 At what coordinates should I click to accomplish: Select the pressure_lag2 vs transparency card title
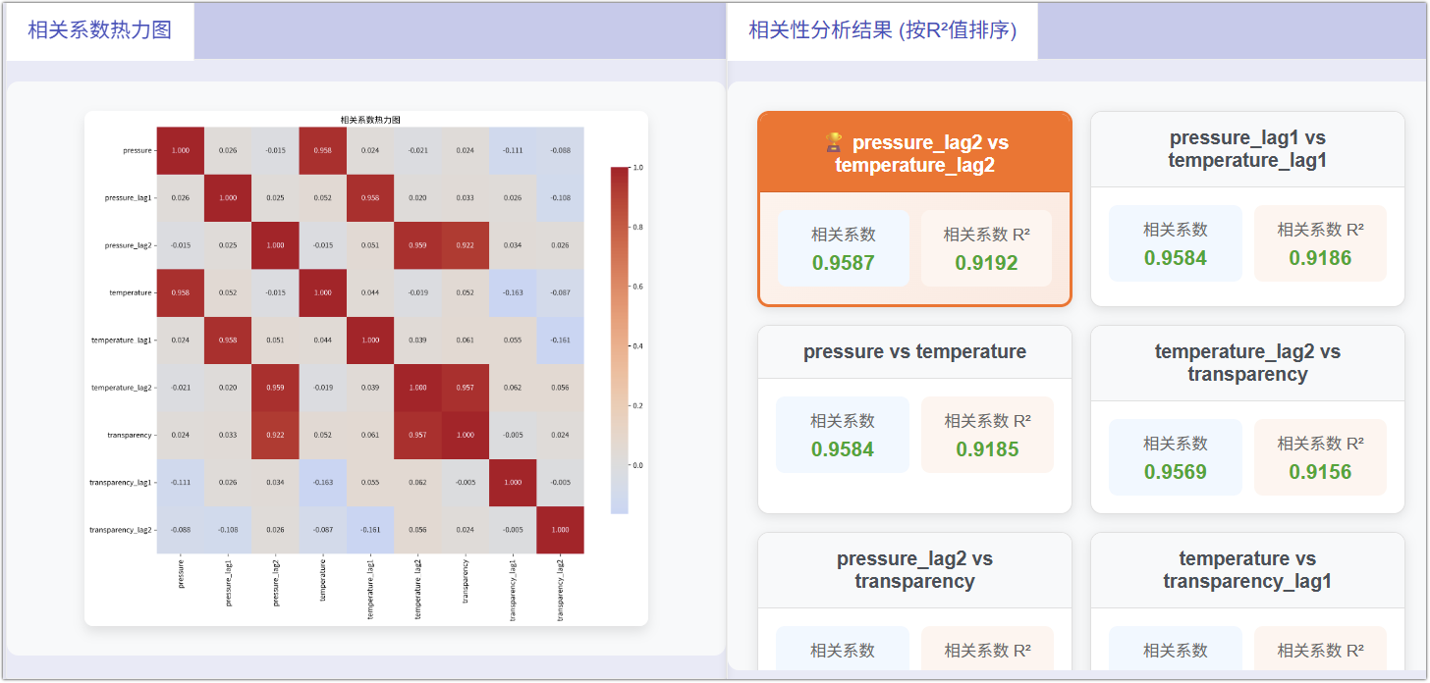pos(914,569)
